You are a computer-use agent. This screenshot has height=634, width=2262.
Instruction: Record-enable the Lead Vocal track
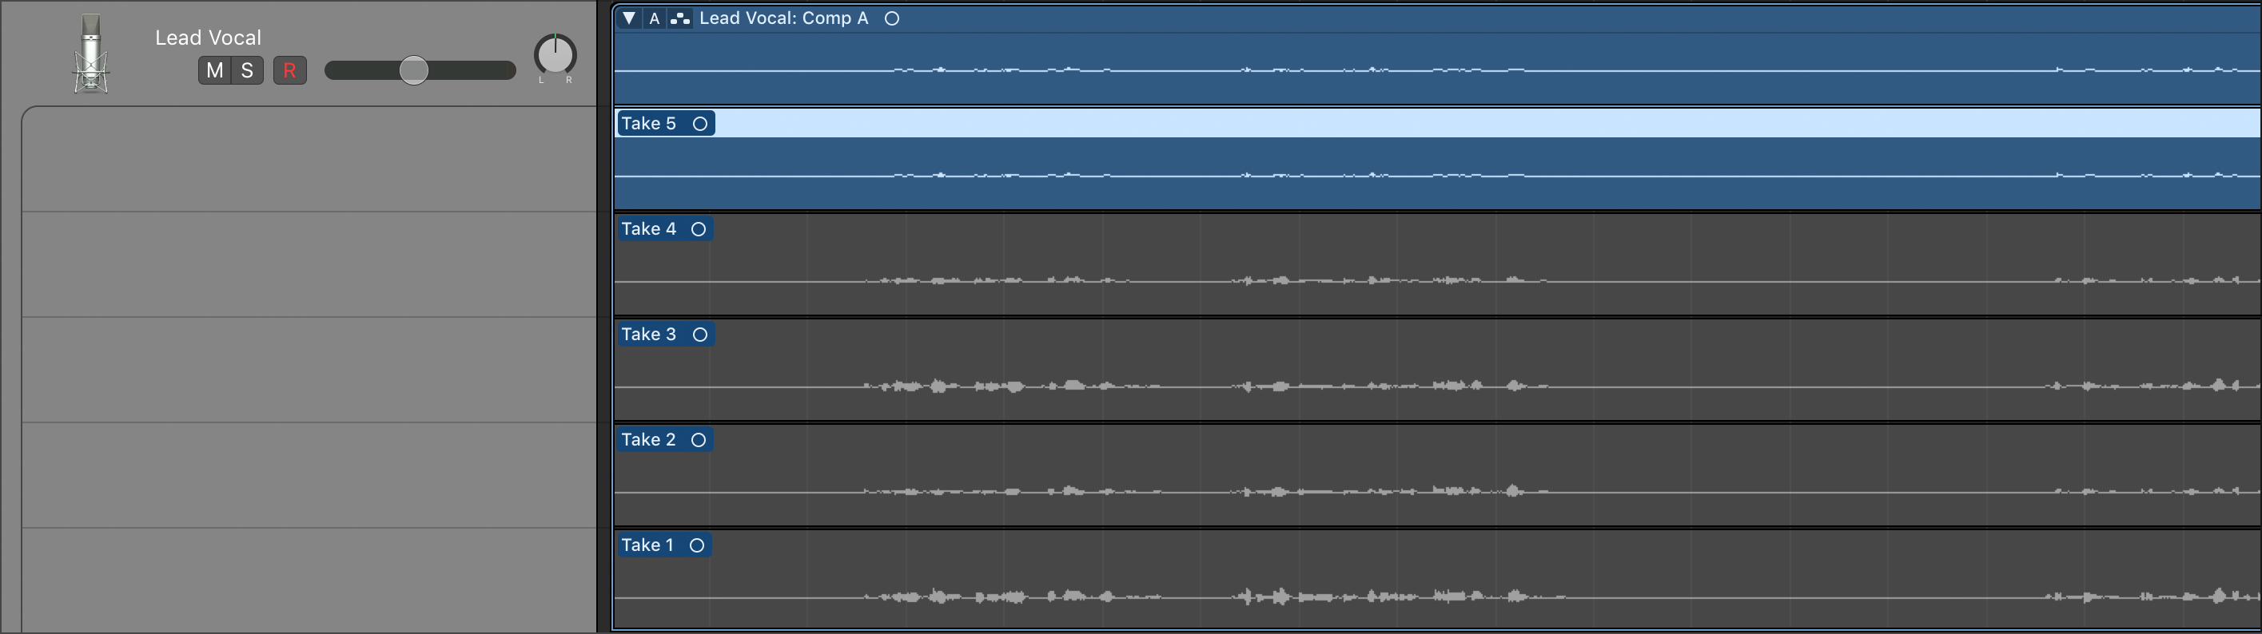click(290, 70)
